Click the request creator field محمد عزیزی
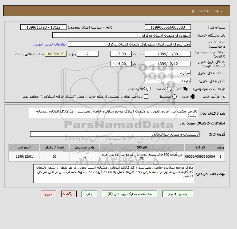This screenshot has width=237, height=229. point(129,44)
